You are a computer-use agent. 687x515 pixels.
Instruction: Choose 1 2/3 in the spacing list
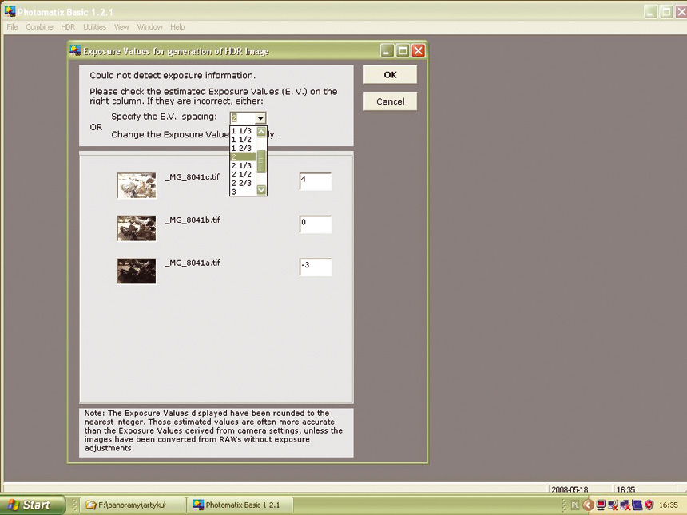(243, 149)
